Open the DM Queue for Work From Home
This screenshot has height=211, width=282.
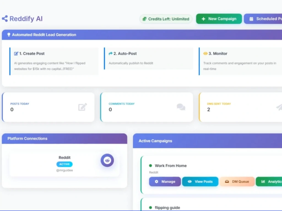[237, 182]
